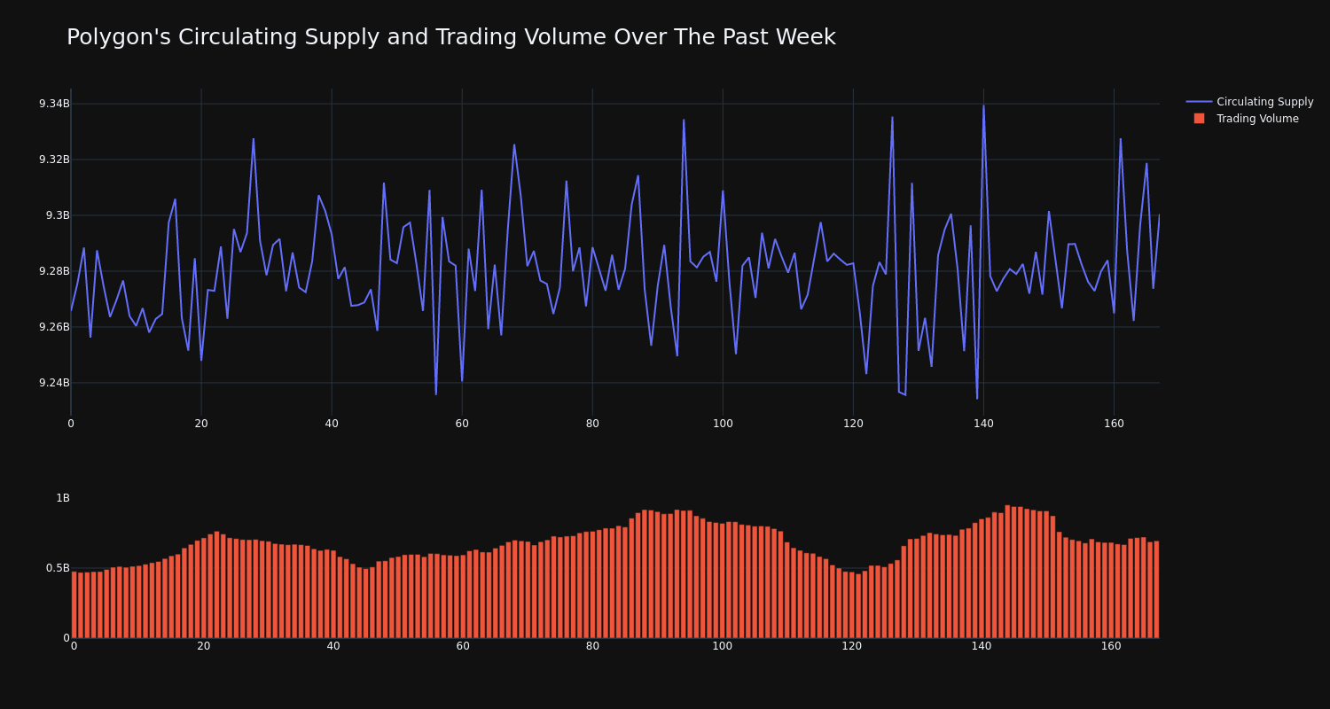Click the supply line low point near x=56

point(435,394)
